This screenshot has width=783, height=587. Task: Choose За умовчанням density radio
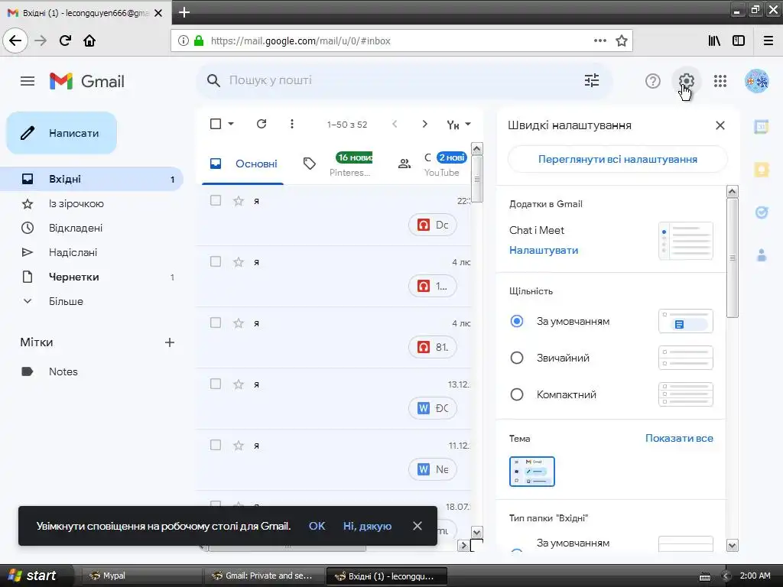(517, 321)
